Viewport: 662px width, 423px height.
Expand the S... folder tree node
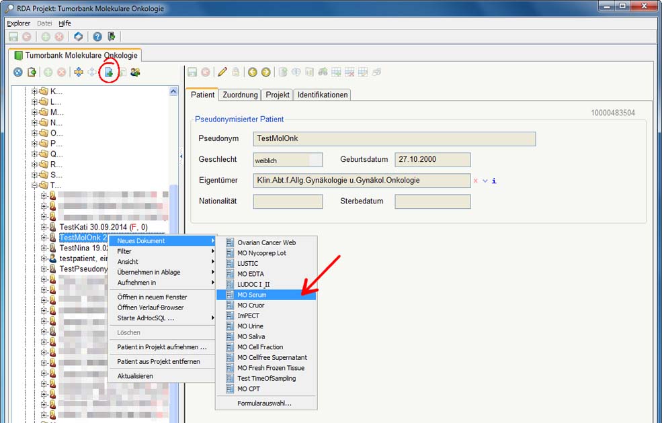click(35, 175)
